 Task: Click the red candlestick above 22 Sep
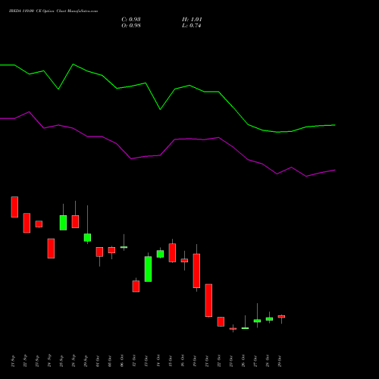coord(27,223)
